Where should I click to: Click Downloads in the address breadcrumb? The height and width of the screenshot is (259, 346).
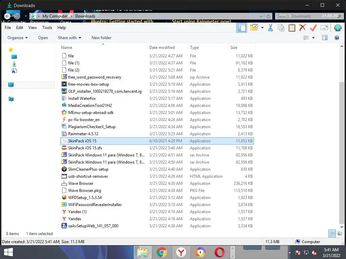85,16
